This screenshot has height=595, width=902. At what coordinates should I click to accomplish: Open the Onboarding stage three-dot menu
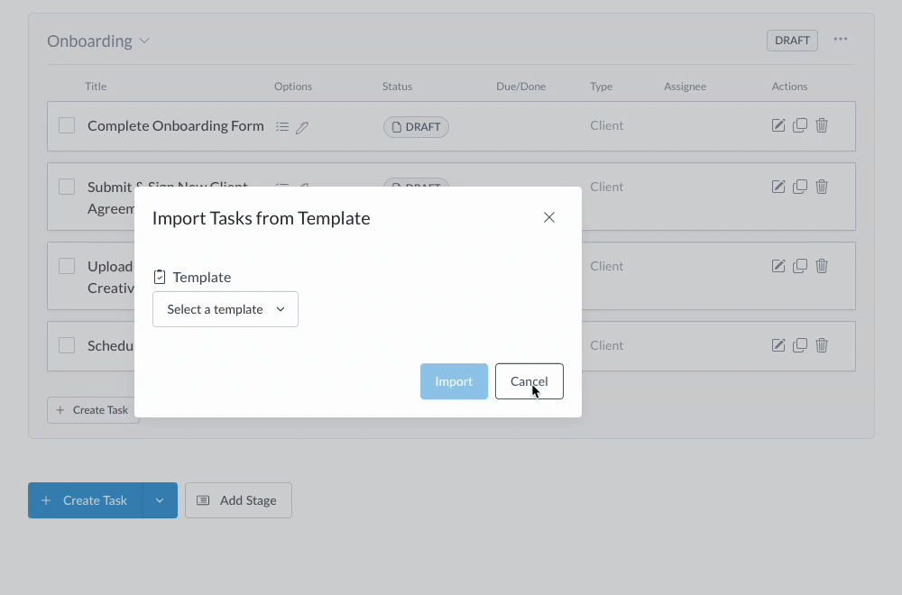pos(841,40)
